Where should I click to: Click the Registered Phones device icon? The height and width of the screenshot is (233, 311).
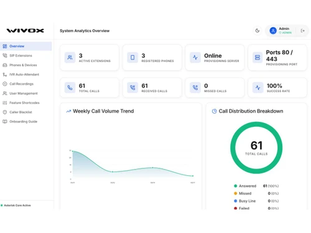click(x=132, y=57)
